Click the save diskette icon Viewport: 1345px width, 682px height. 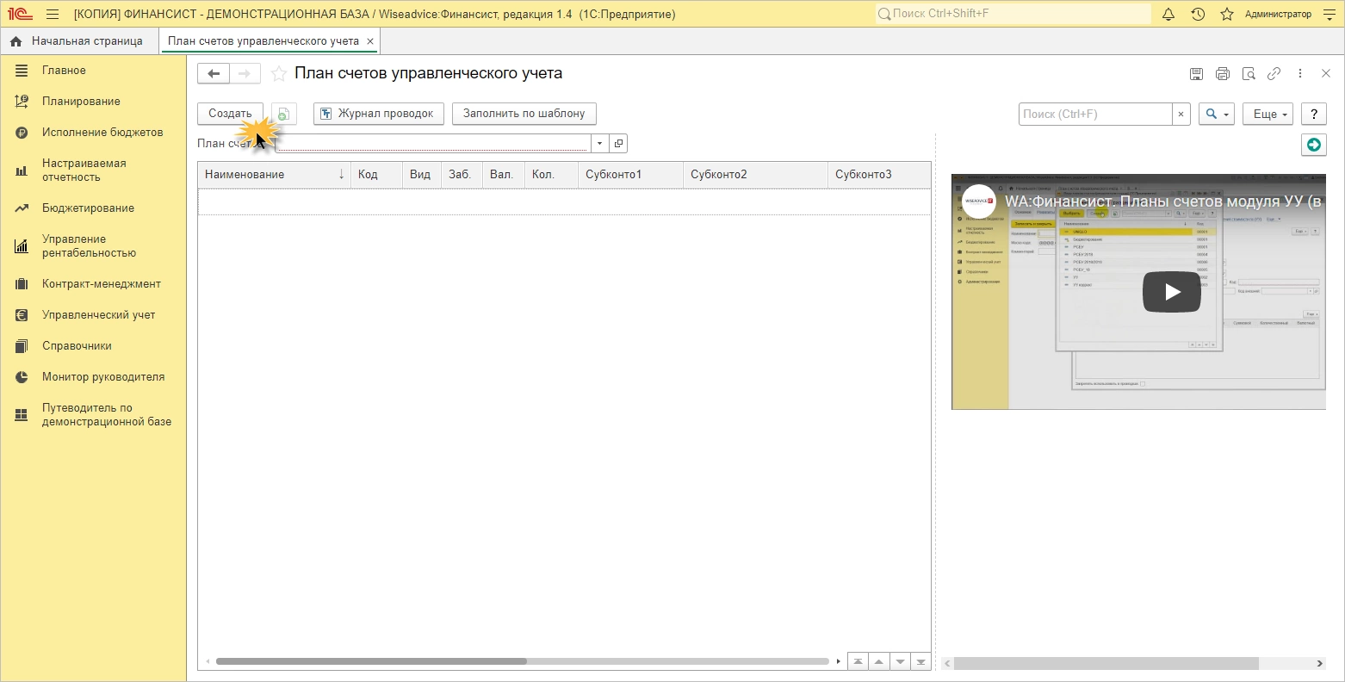[x=1196, y=74]
